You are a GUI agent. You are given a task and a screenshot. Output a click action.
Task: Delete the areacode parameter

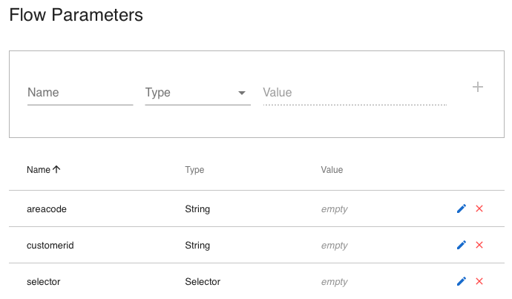click(x=479, y=209)
